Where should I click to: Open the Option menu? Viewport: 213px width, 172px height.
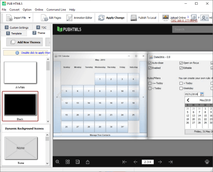(27, 9)
